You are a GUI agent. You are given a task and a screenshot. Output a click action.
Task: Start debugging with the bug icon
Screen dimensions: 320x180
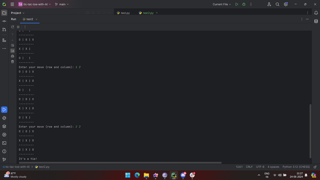pyautogui.click(x=244, y=4)
